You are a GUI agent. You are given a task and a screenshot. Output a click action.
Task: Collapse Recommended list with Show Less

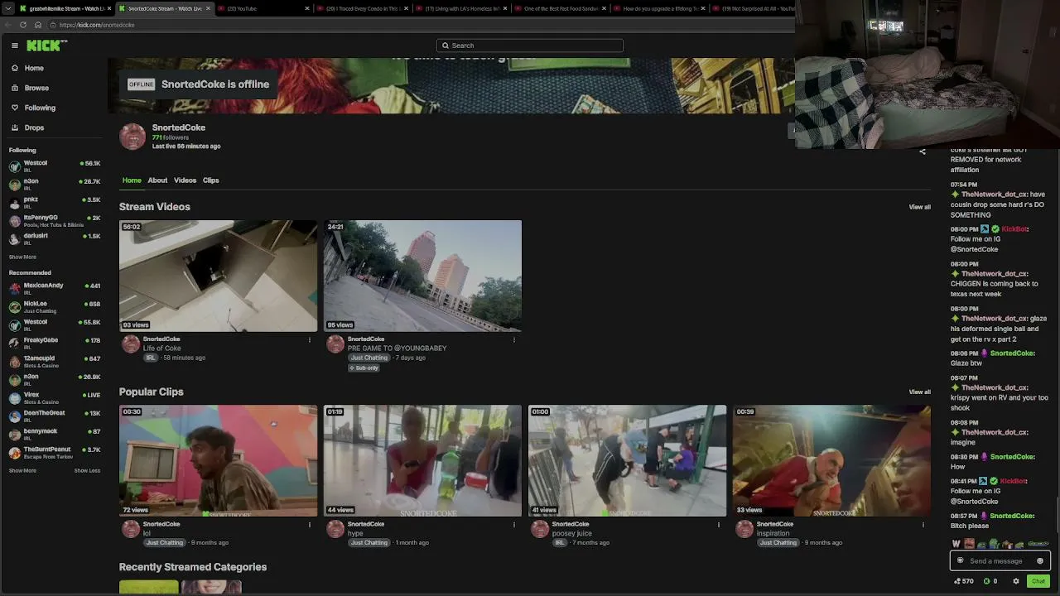[87, 471]
